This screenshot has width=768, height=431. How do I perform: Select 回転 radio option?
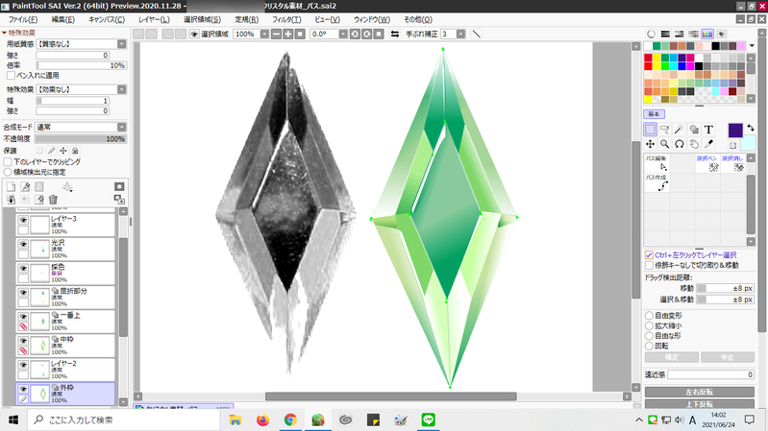pyautogui.click(x=649, y=346)
